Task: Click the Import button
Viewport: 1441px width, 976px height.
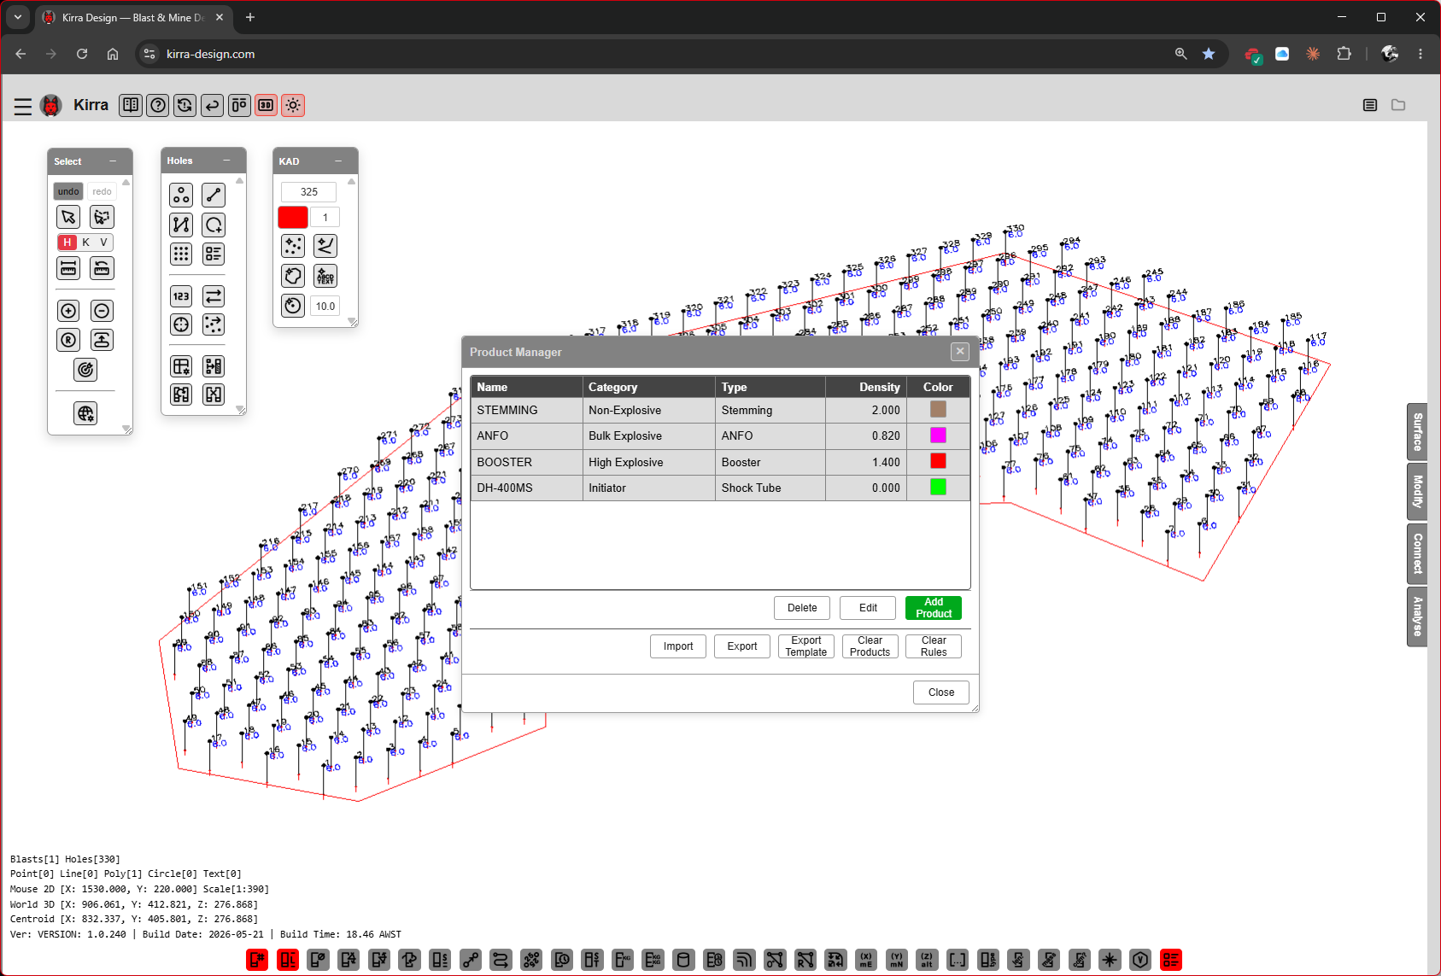Action: [x=678, y=646]
